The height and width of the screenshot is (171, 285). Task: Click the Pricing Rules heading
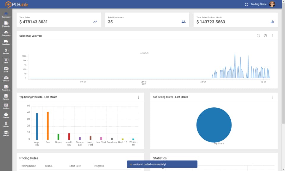29,158
